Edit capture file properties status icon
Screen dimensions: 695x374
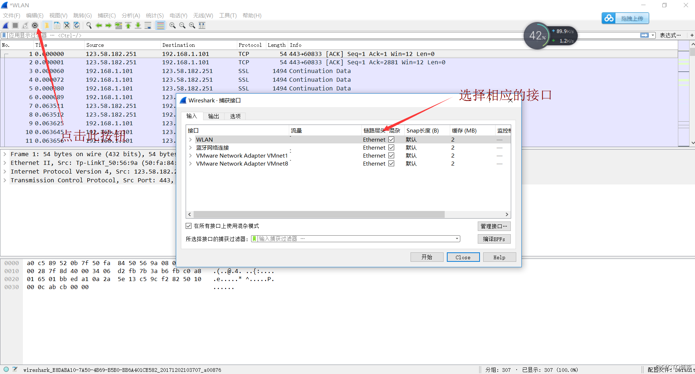pyautogui.click(x=15, y=369)
